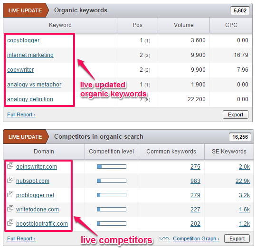Open the copyblogger keyword link

click(23, 40)
